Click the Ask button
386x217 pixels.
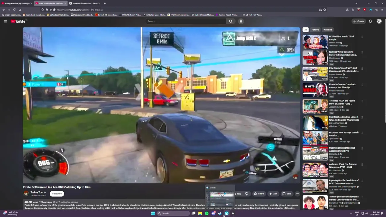273,193
